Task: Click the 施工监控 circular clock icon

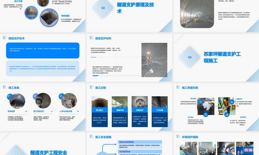Action: coord(205,114)
